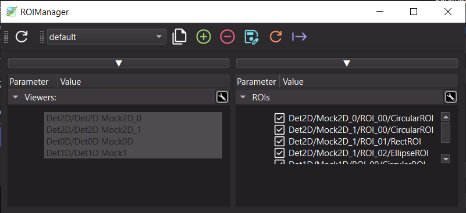Click the ROI list scroll down arrow
Screen dimensions: 466x213
click(x=446, y=159)
